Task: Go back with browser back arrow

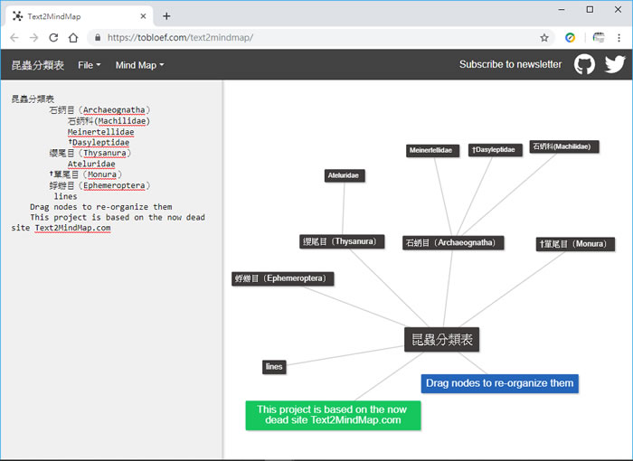Action: (x=14, y=38)
